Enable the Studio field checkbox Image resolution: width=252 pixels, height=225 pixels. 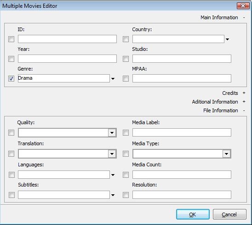[126, 59]
